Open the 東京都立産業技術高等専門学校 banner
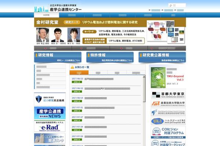The width and height of the screenshot is (220, 146). tap(168, 112)
